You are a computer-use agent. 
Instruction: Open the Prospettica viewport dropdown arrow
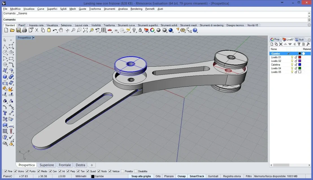pos(33,38)
